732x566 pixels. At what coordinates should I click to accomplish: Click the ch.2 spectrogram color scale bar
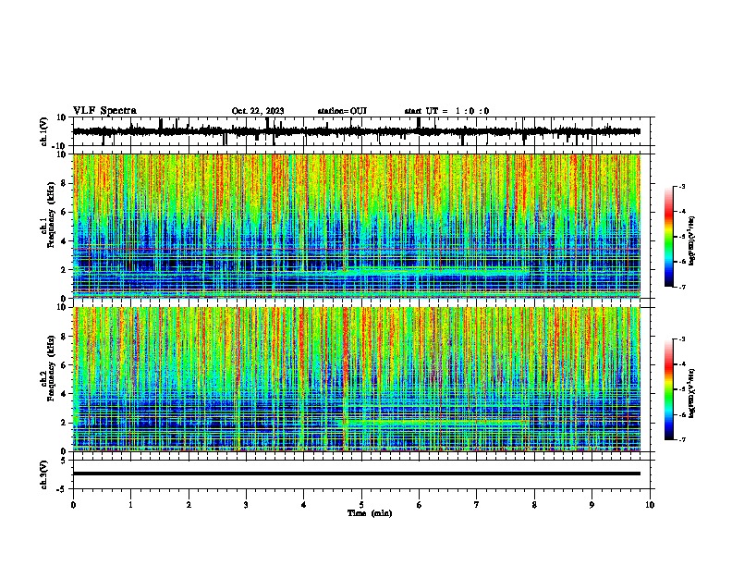click(669, 389)
